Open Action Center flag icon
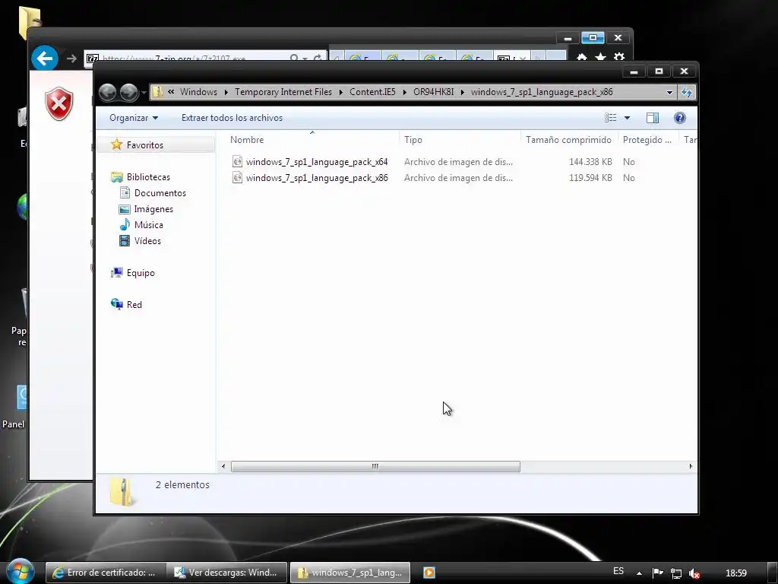This screenshot has height=584, width=778. 657,573
